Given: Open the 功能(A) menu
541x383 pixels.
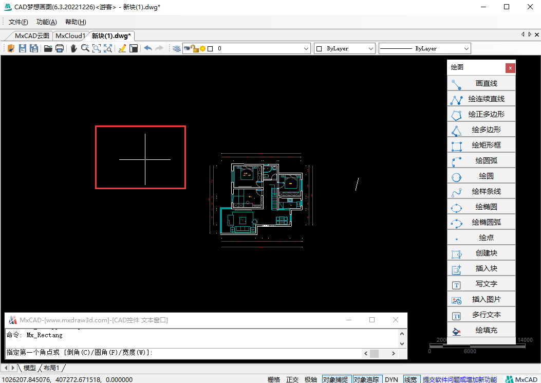Looking at the screenshot, I should point(47,22).
